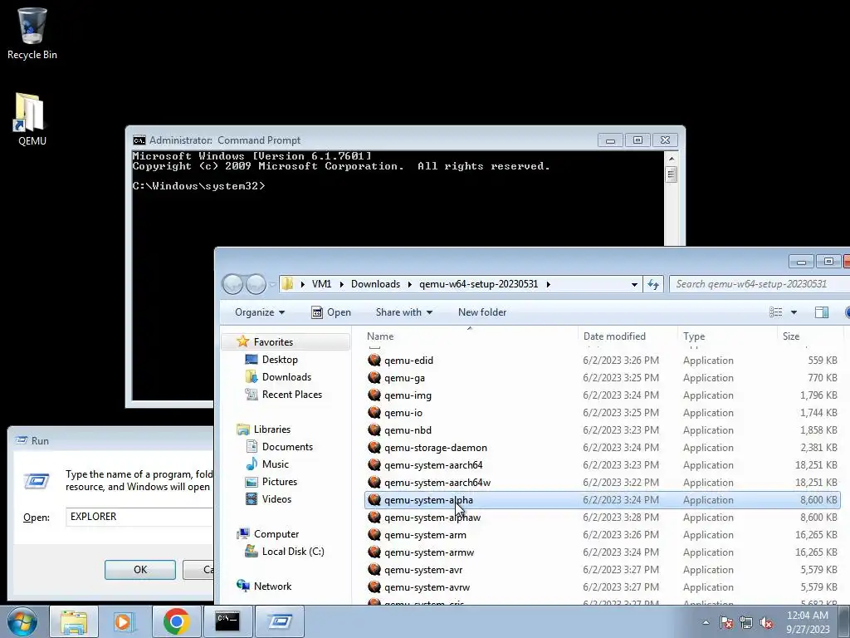Viewport: 850px width, 638px height.
Task: Open Windows Explorer from the taskbar
Action: click(x=74, y=621)
